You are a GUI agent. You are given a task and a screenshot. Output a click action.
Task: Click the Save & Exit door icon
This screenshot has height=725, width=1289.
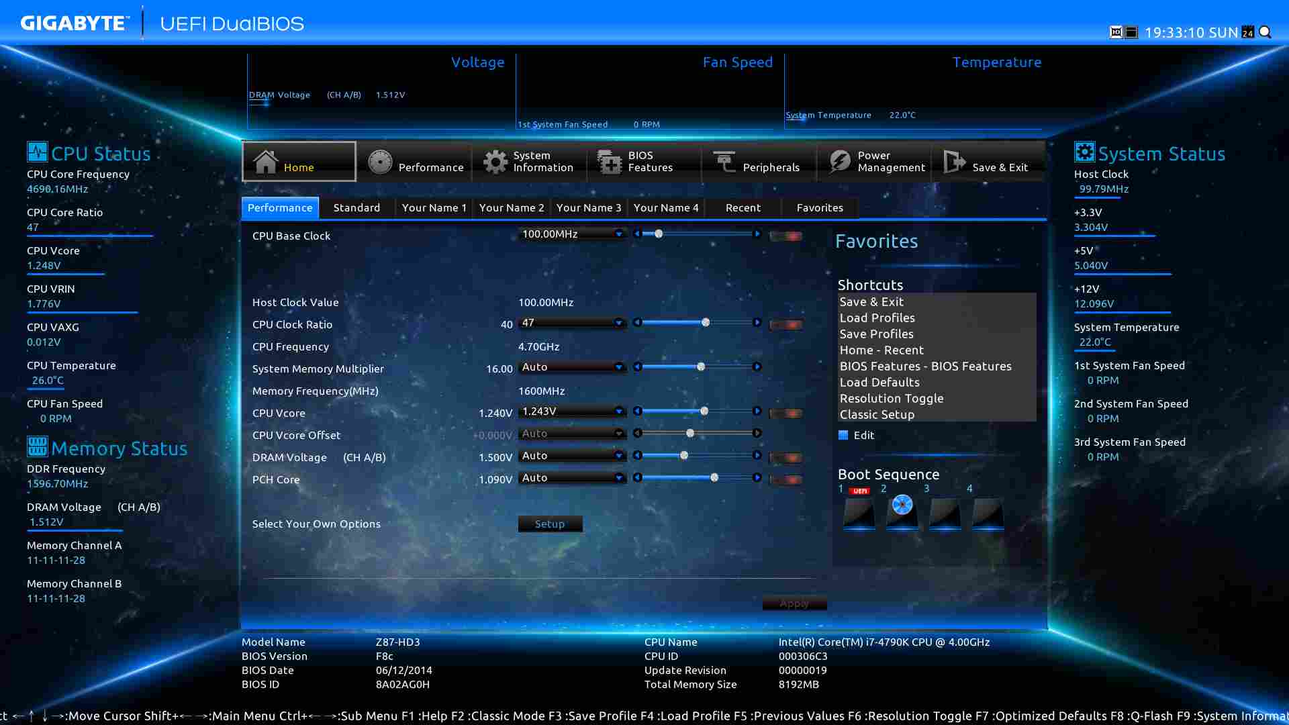(x=953, y=162)
